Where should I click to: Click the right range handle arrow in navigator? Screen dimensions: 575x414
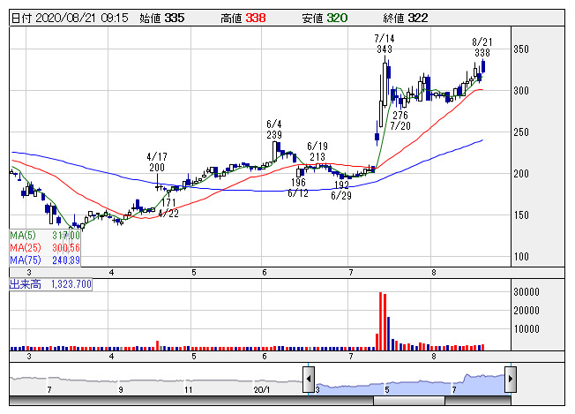click(x=509, y=377)
